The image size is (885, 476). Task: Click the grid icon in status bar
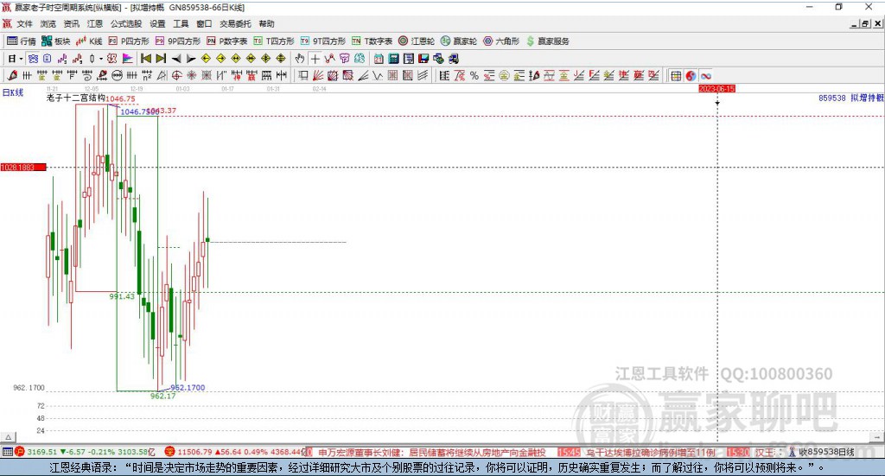(7, 452)
